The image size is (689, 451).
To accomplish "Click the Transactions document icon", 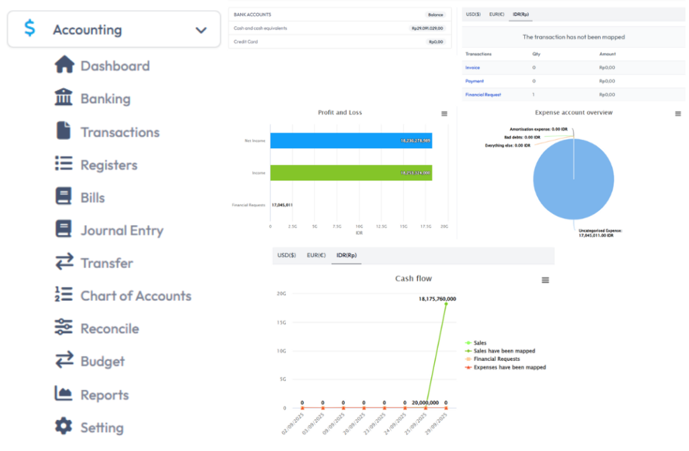I will point(64,131).
